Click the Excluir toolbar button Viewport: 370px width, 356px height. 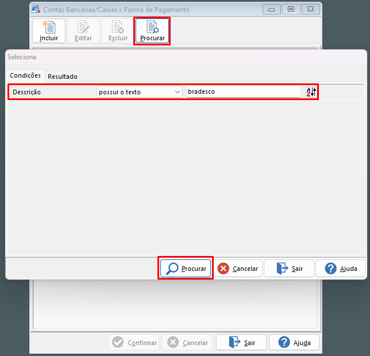[118, 31]
